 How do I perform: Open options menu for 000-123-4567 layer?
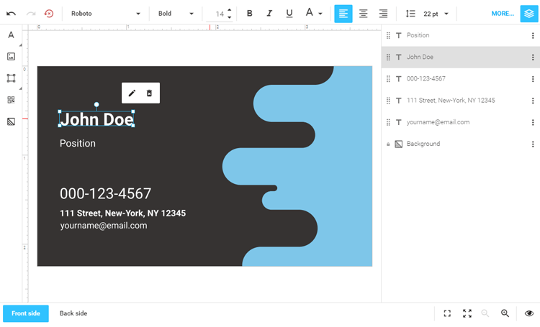pos(532,79)
